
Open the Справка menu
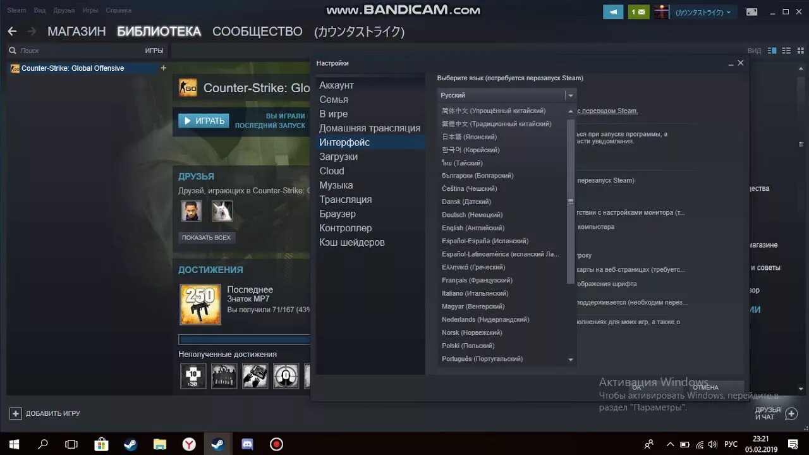[x=119, y=10]
